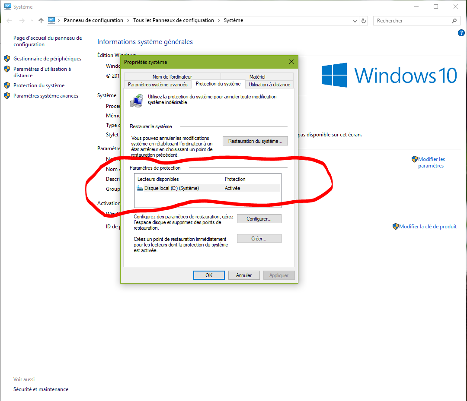Switch to Paramètres système avancés tab
The width and height of the screenshot is (467, 401).
[x=157, y=85]
